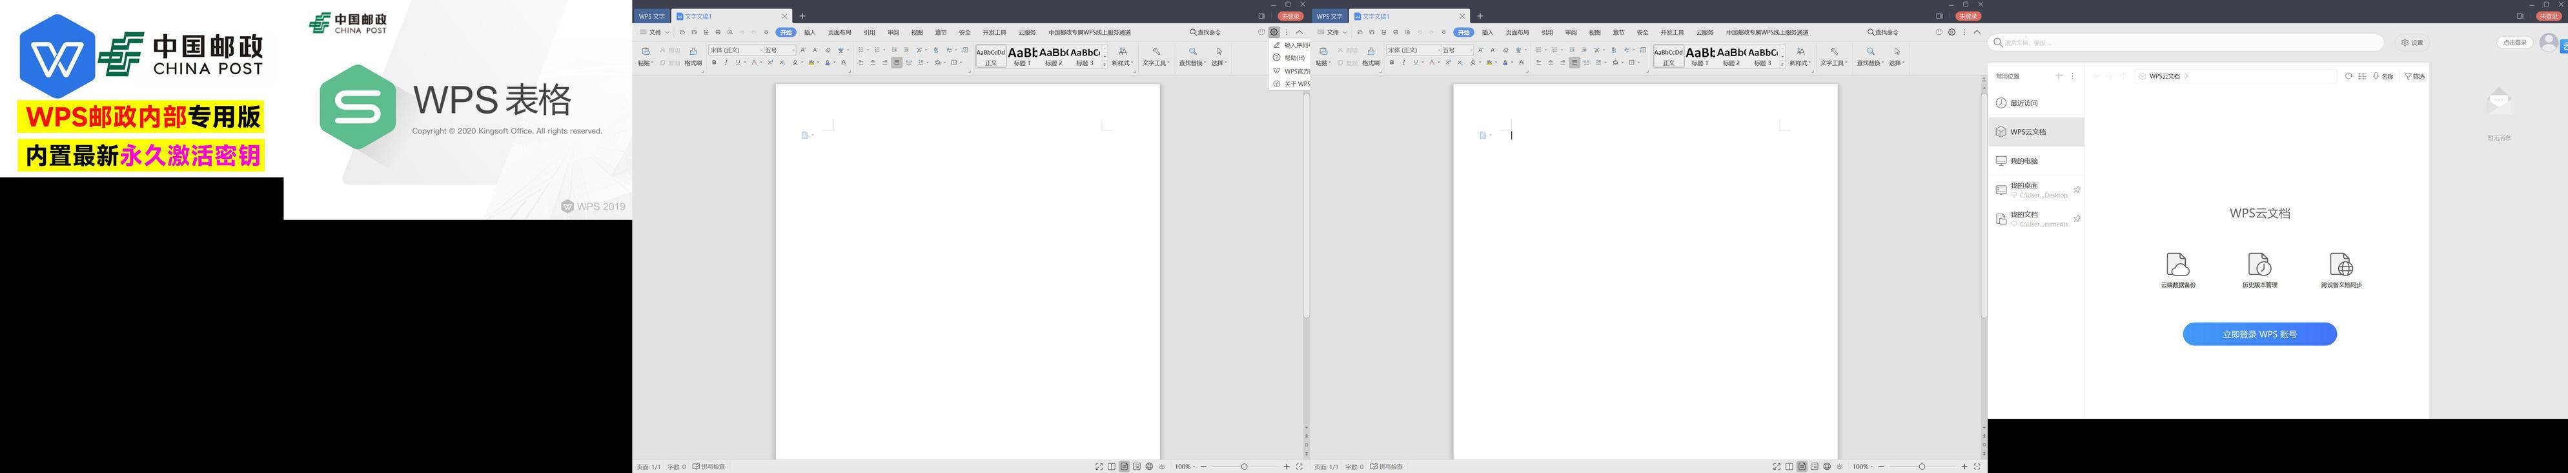
Task: Click the save icon in left Writer window
Action: click(694, 33)
